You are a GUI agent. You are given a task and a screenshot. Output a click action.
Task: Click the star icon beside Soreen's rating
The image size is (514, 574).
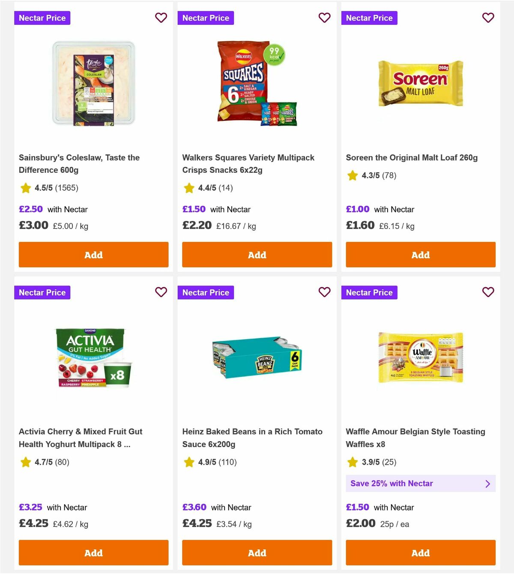(352, 175)
